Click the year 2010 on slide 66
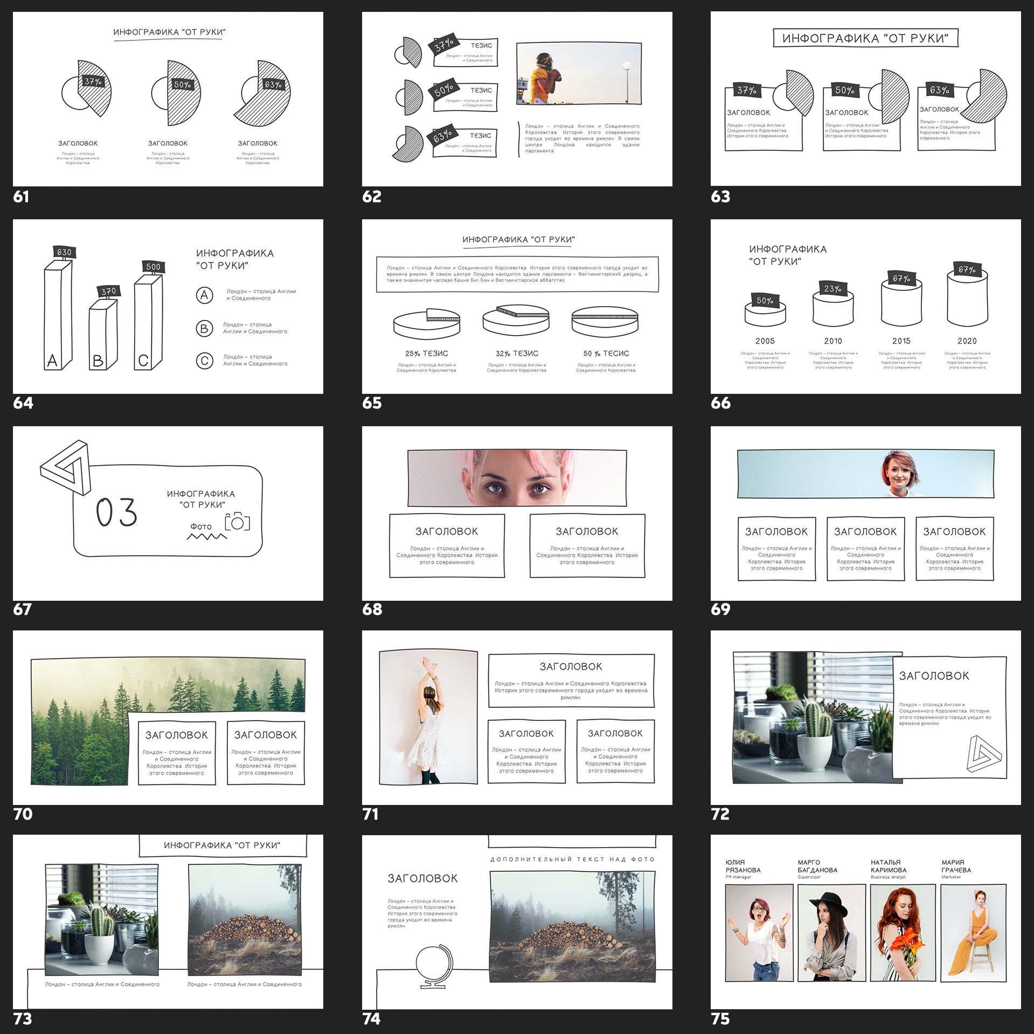 (833, 341)
